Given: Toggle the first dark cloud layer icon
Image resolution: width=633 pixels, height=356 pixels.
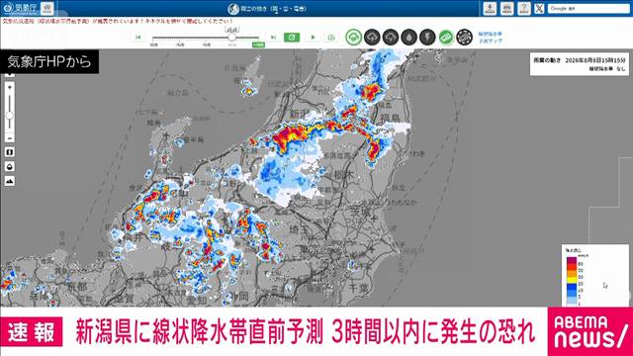Looking at the screenshot, I should coord(372,38).
